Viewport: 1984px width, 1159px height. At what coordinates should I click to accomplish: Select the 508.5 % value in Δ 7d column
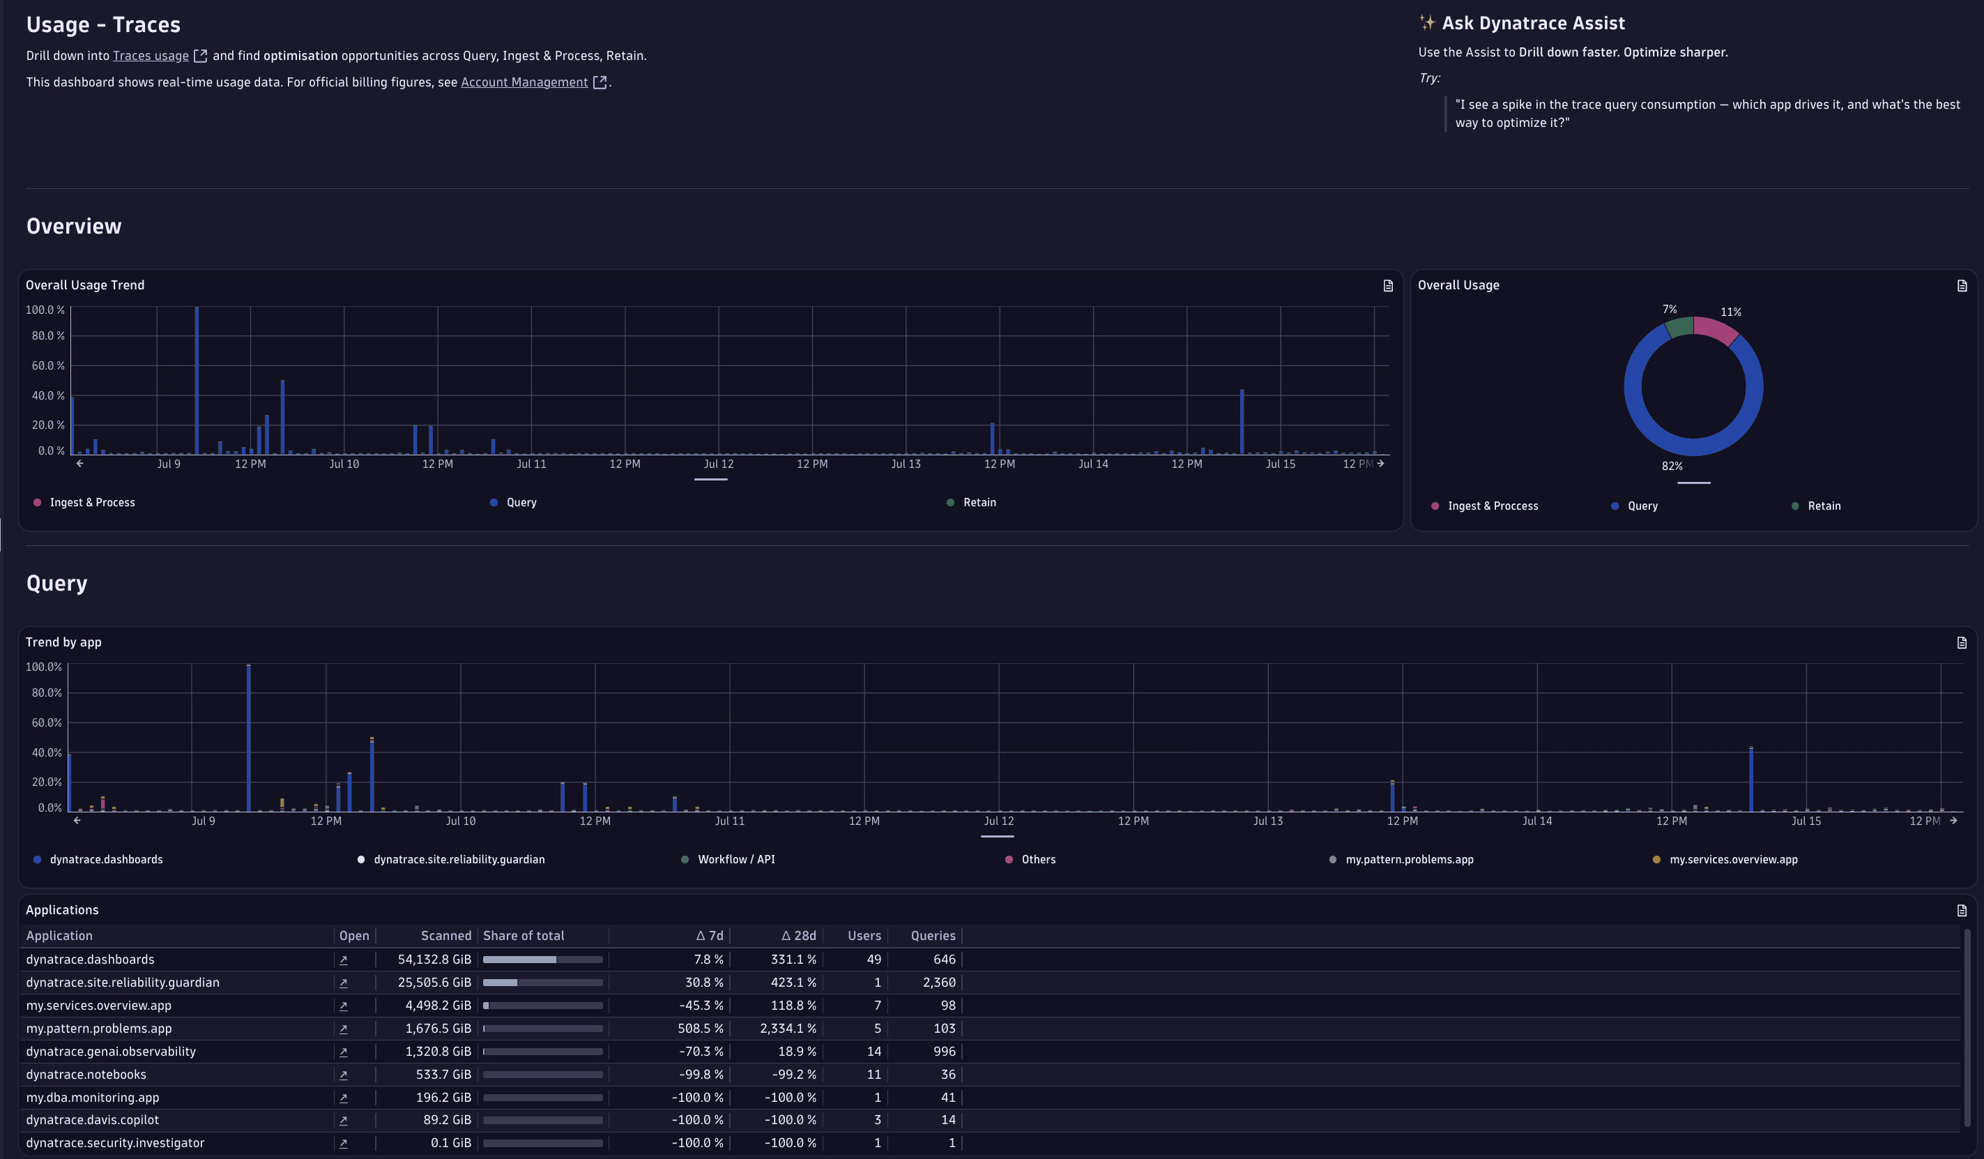[701, 1029]
